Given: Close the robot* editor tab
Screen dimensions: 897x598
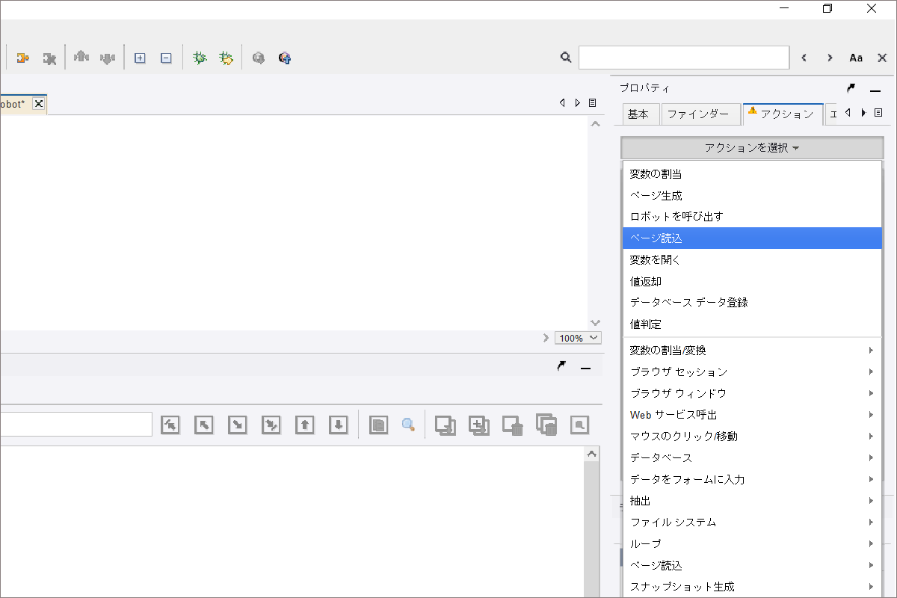Looking at the screenshot, I should point(39,104).
